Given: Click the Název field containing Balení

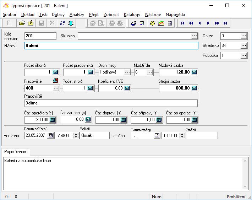Looking at the screenshot, I should click(111, 46).
